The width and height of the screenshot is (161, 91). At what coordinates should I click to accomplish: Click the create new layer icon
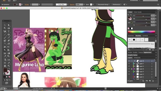click(x=150, y=81)
